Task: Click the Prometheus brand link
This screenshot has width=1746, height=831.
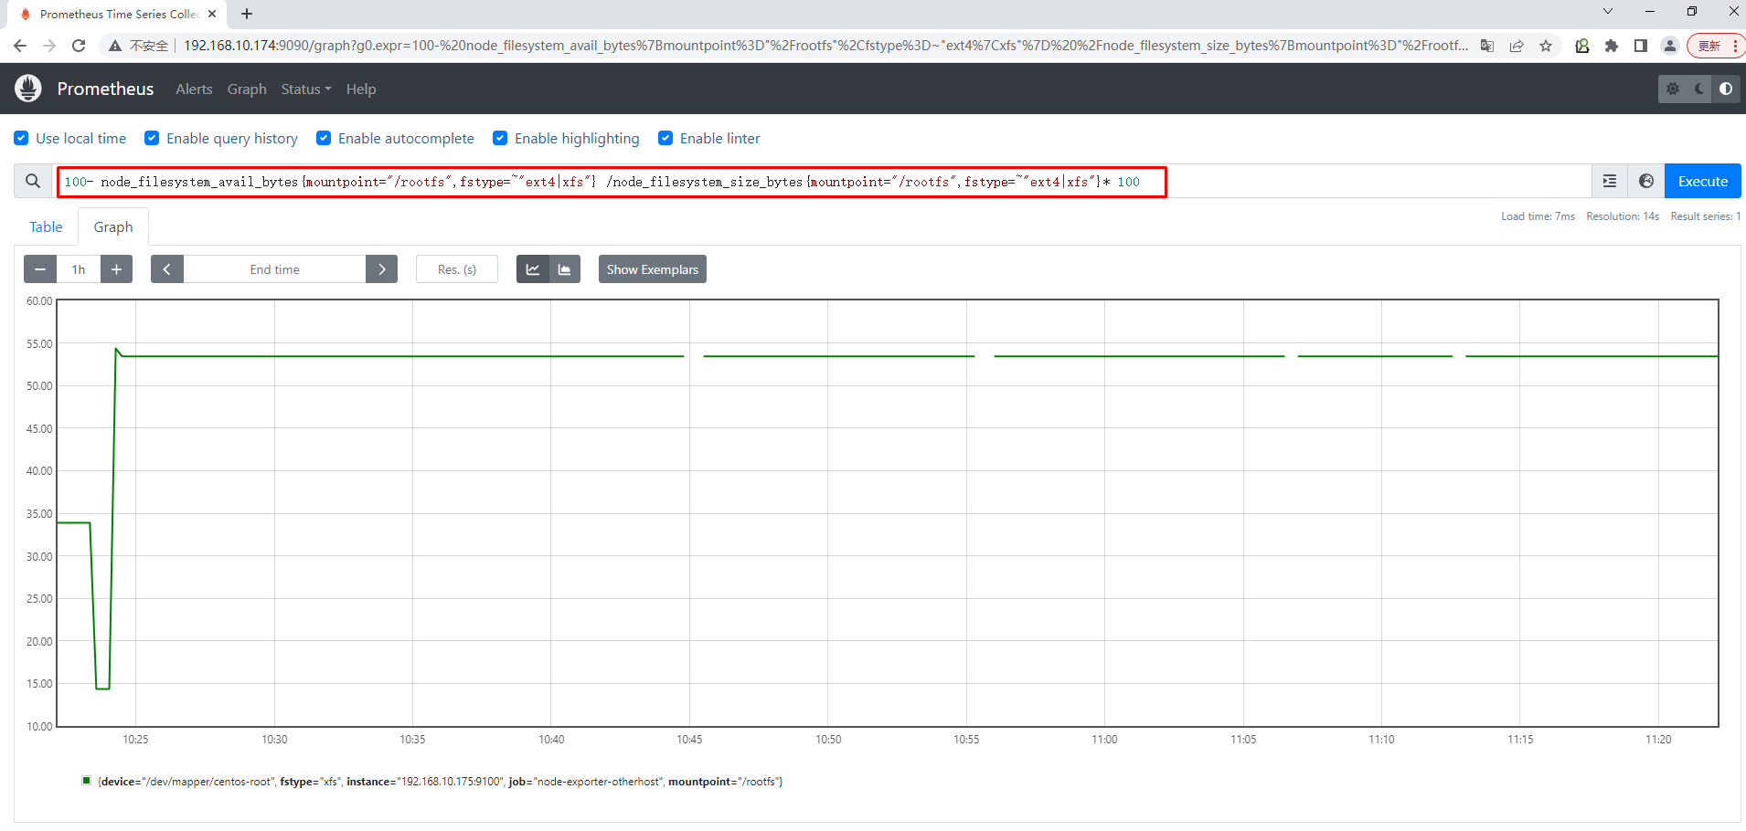Action: point(105,89)
